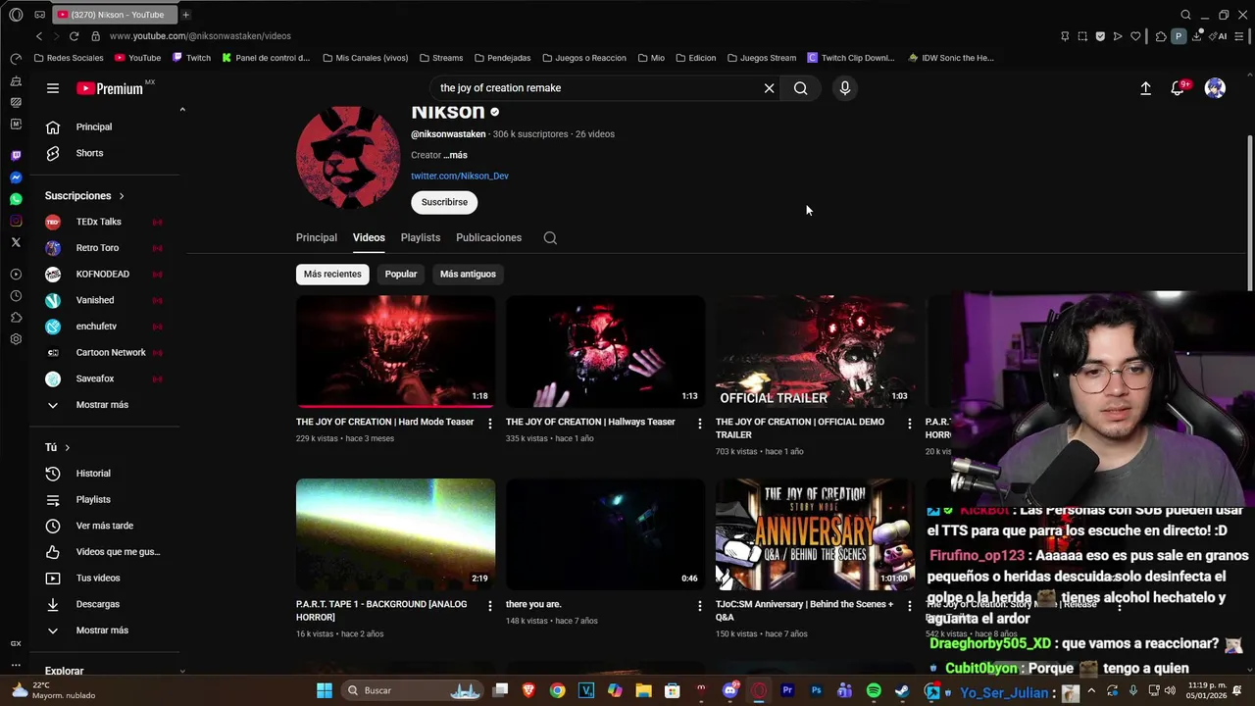Open Ver más tarde list
Screen dimensions: 1255x706
click(105, 526)
